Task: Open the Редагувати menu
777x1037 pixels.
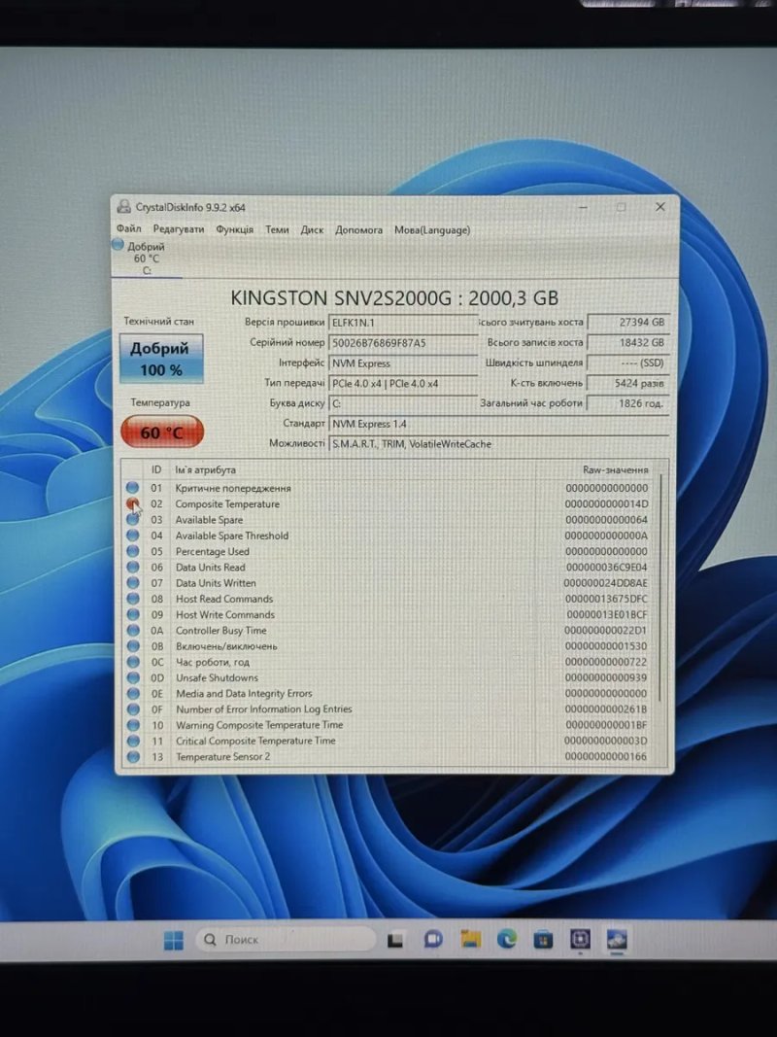Action: pos(179,229)
